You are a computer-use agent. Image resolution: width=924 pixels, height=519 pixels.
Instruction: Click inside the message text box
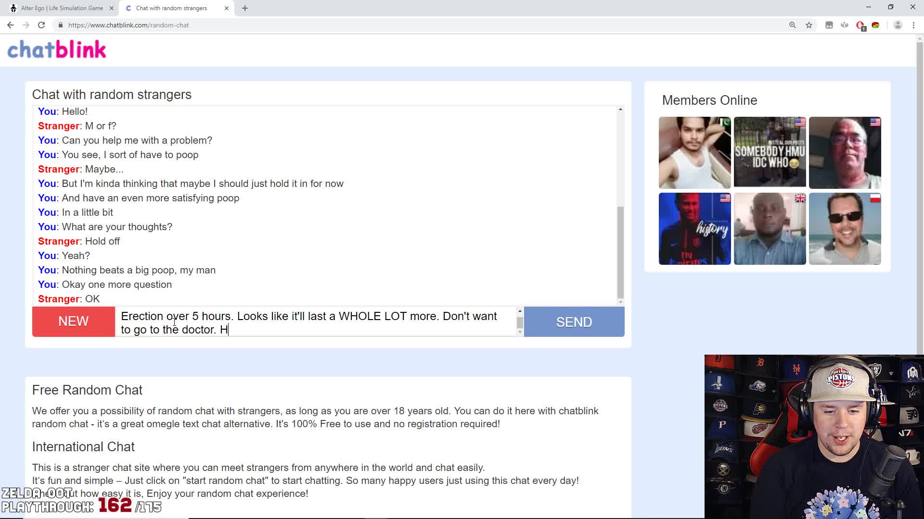[x=315, y=322]
